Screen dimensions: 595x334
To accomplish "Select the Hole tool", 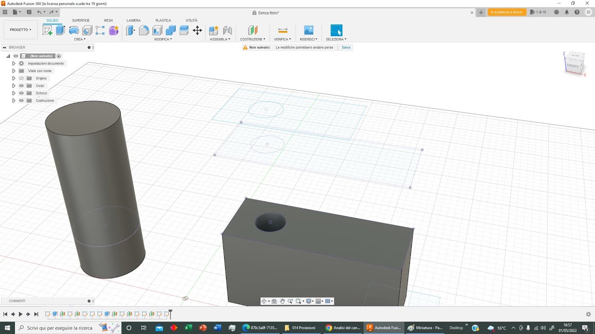I will [x=87, y=31].
